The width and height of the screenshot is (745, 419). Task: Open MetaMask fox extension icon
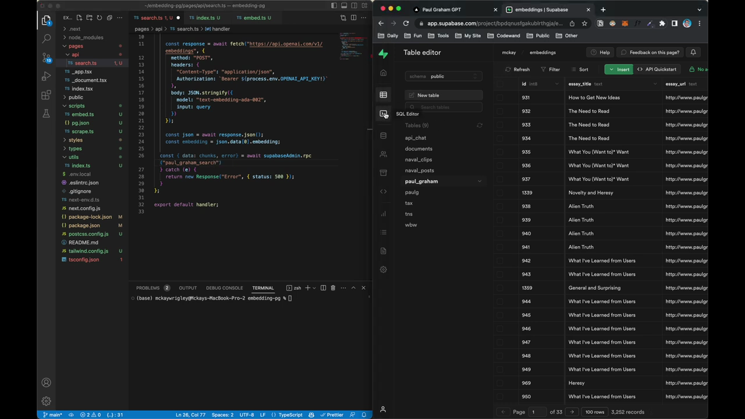point(625,23)
